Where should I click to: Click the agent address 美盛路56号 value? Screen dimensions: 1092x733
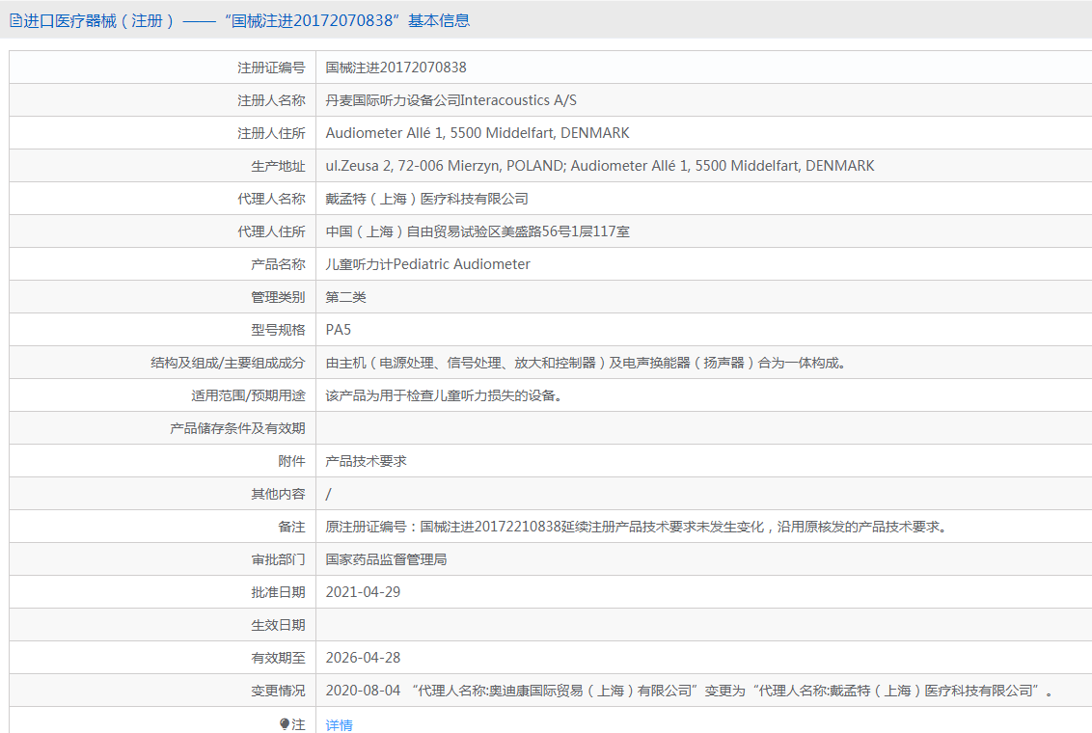point(477,231)
